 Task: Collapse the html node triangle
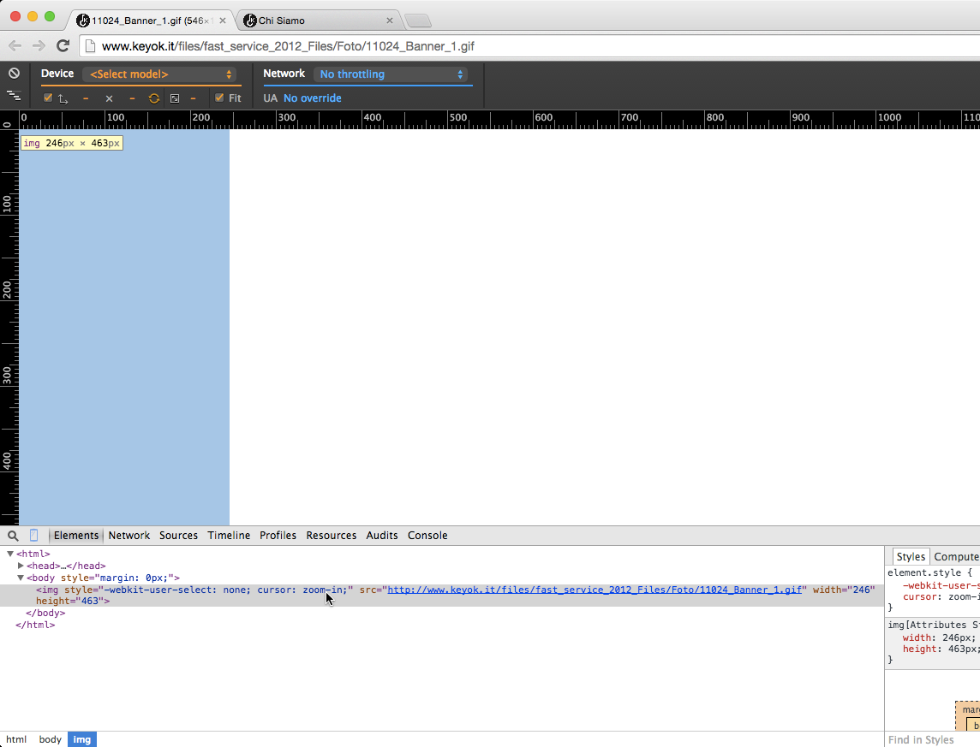point(10,554)
